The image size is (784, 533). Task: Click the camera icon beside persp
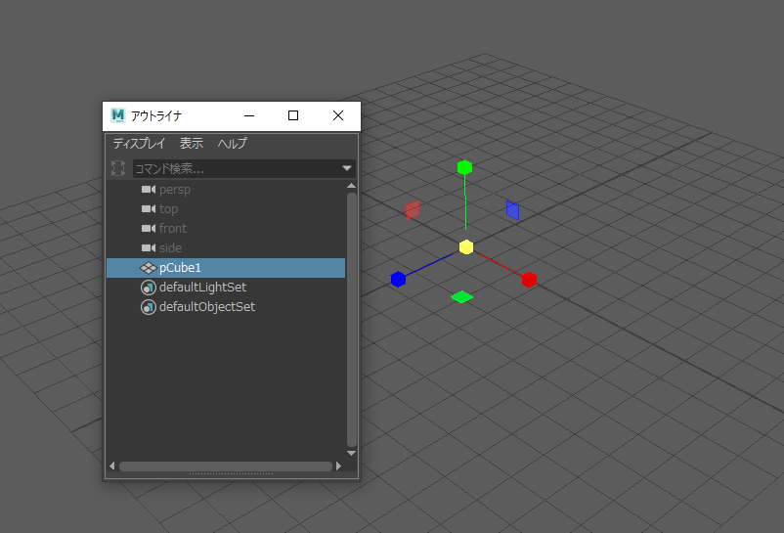click(x=149, y=190)
